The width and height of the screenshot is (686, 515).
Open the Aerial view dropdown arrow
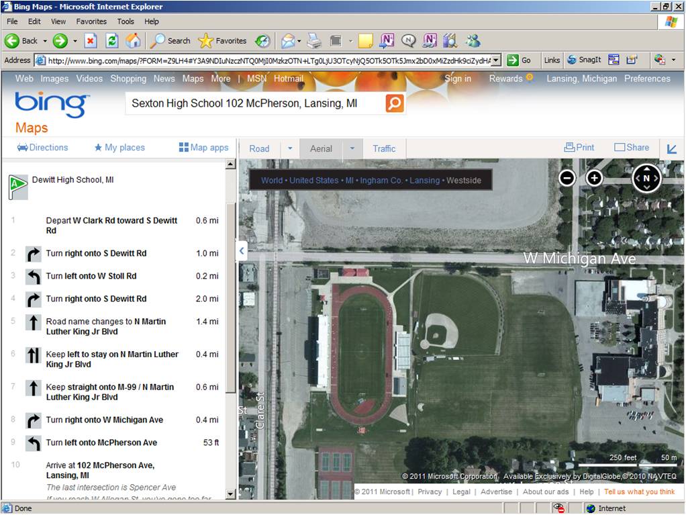click(352, 148)
